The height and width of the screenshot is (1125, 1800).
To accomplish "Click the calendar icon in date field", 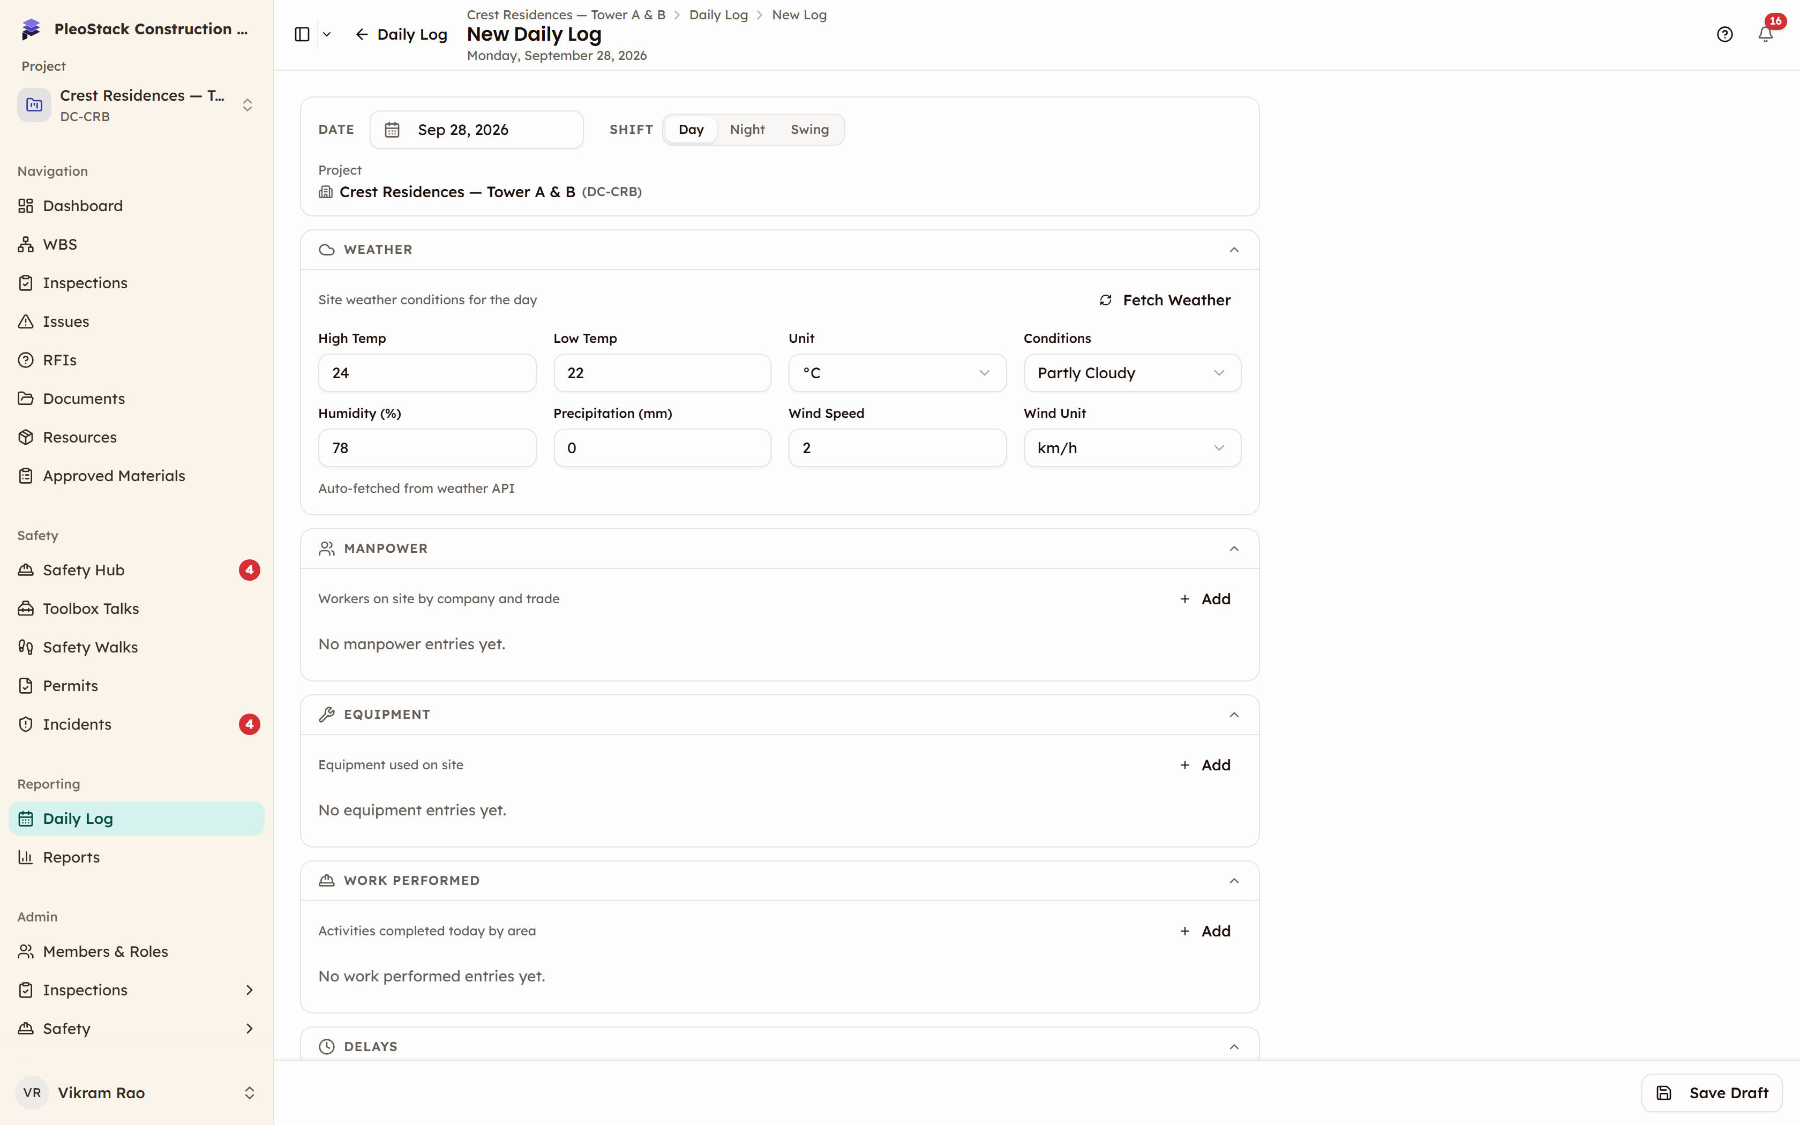I will click(x=392, y=130).
